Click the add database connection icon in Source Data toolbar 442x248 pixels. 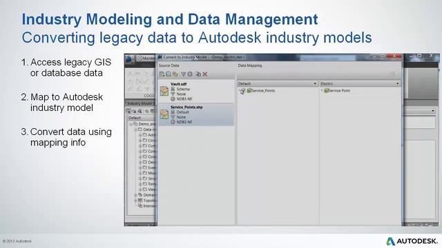(169, 74)
